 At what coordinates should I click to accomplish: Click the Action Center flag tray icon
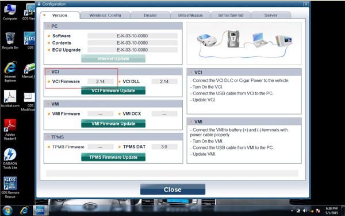click(x=318, y=211)
